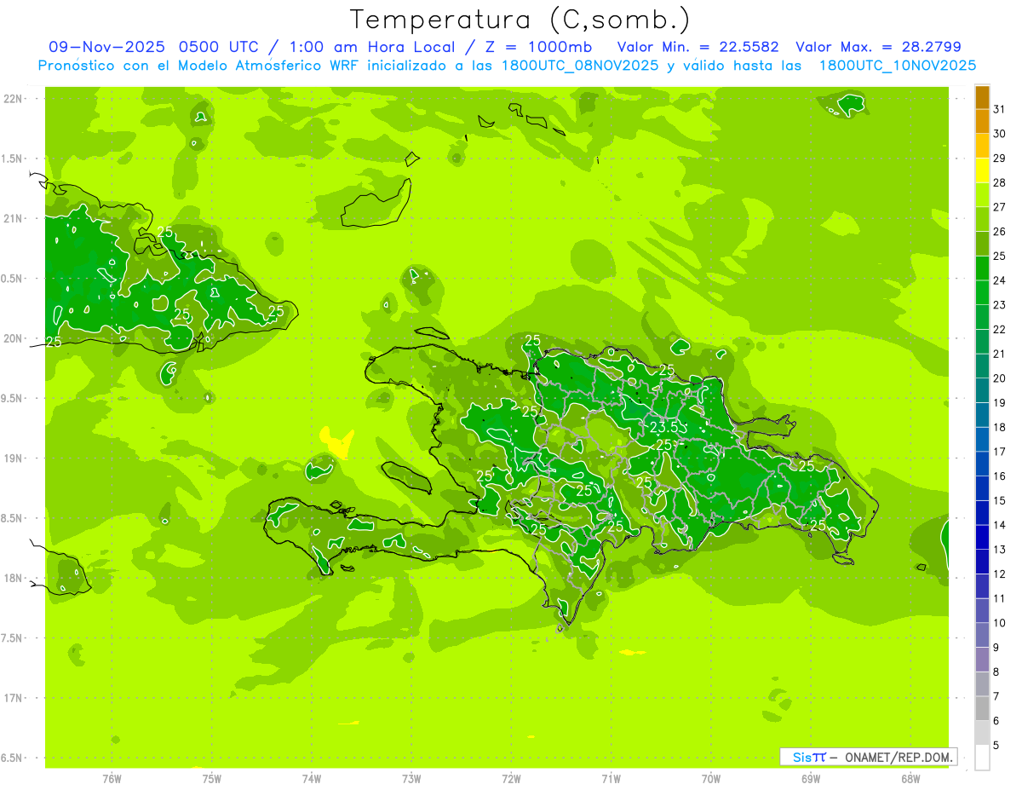Viewport: 1022px width, 790px height.
Task: Click the Valor Min. = 22.5582 readout
Action: click(698, 47)
